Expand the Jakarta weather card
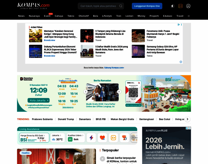The image size is (208, 164). [58, 138]
